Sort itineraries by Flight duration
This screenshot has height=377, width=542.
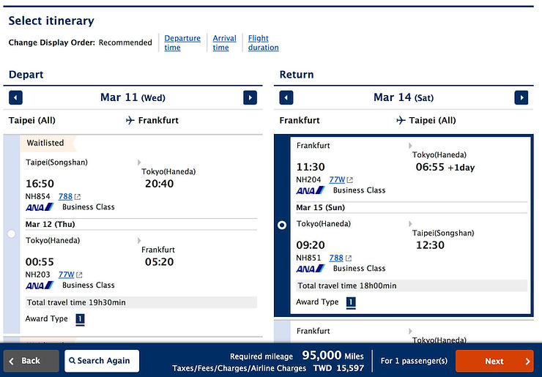coord(264,43)
